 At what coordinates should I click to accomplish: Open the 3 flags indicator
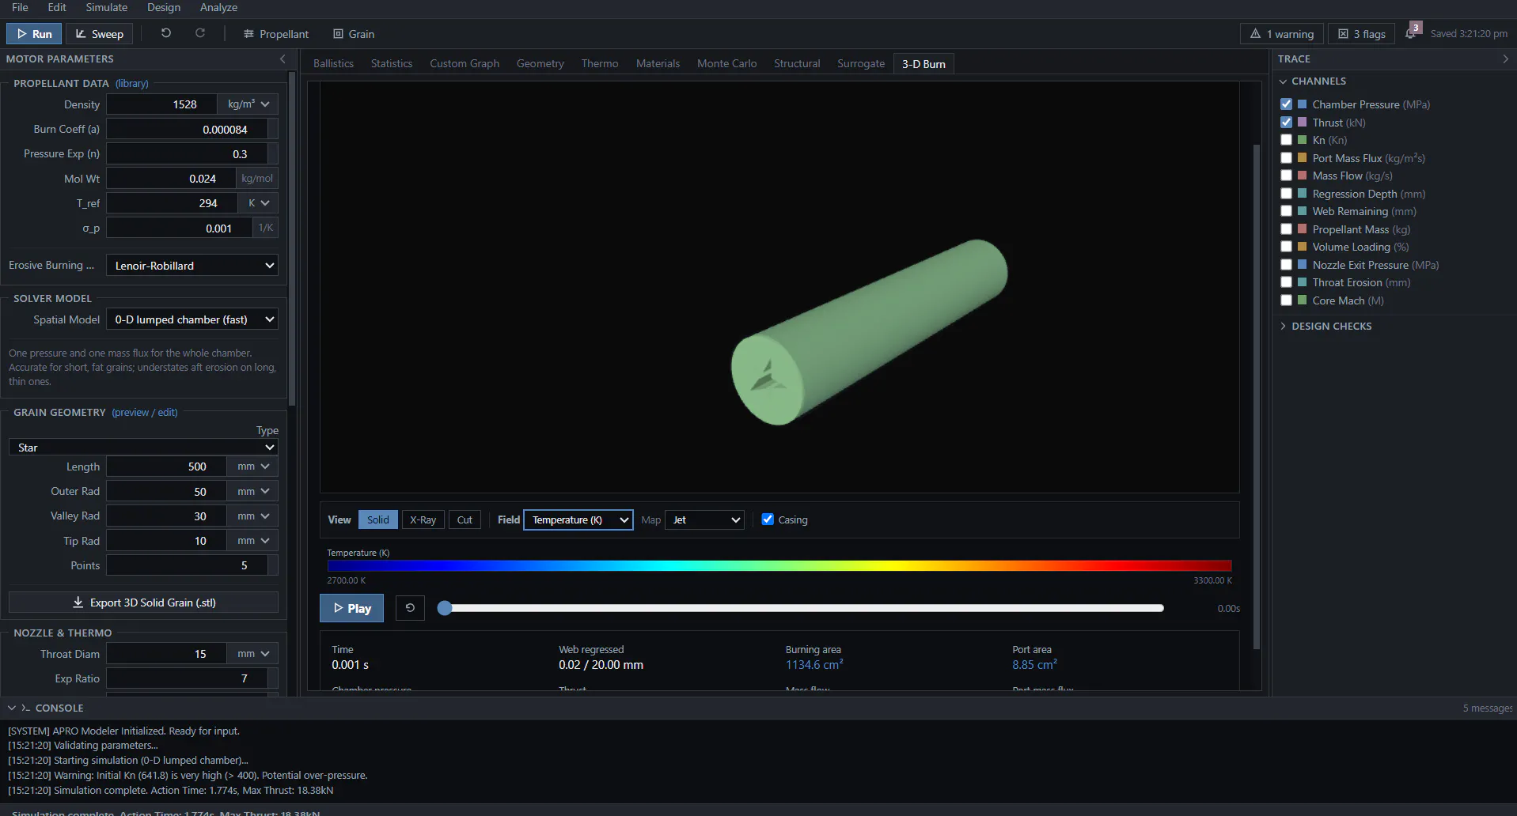pos(1362,34)
